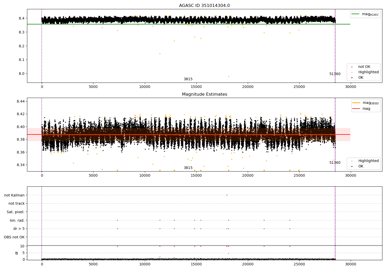Click the "Ion. rad." row label
The image size is (386, 270).
pos(17,220)
